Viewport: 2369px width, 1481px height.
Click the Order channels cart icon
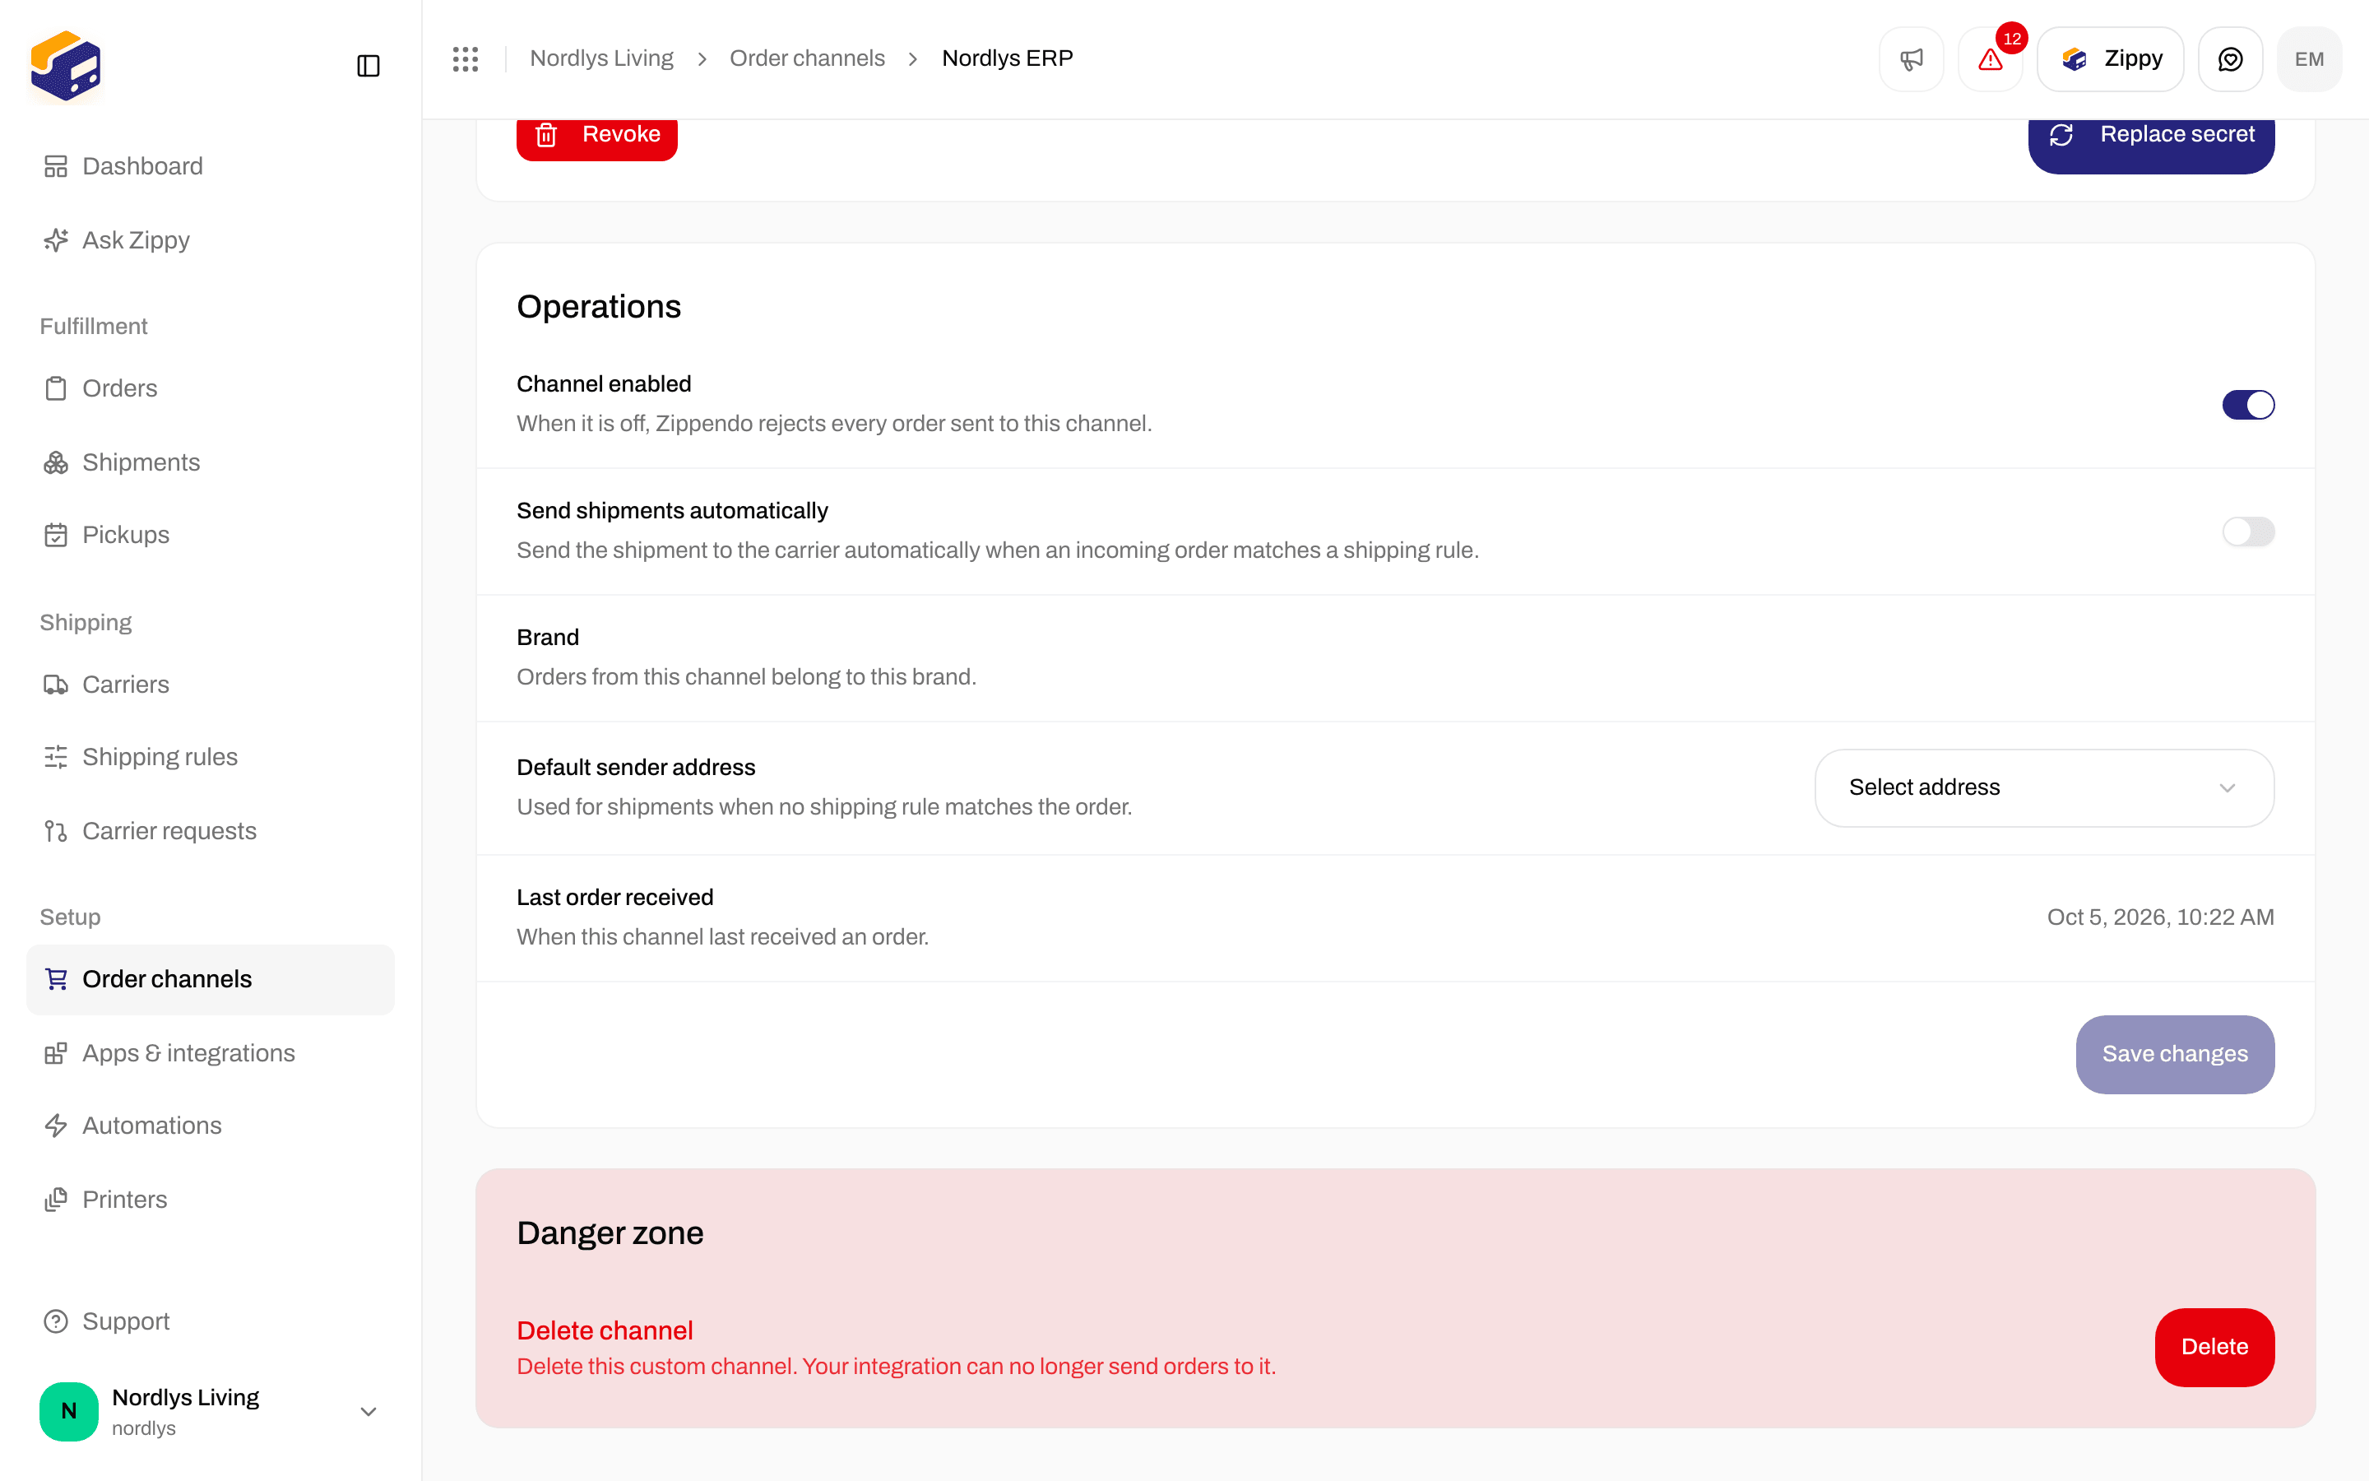[56, 978]
